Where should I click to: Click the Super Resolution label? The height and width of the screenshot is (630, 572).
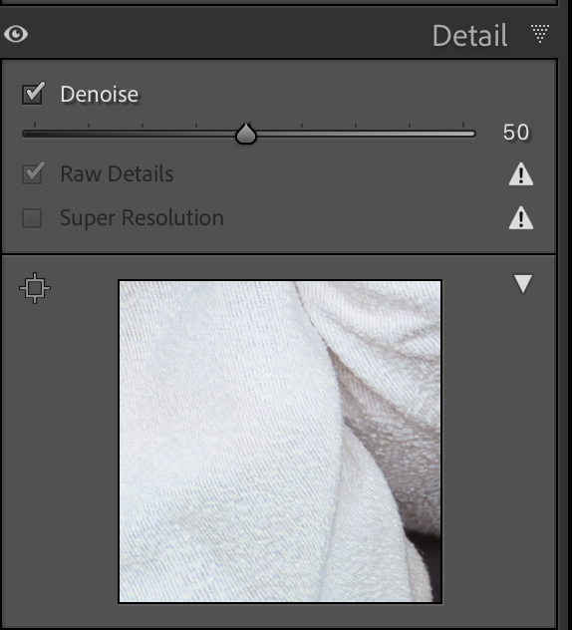pos(142,218)
